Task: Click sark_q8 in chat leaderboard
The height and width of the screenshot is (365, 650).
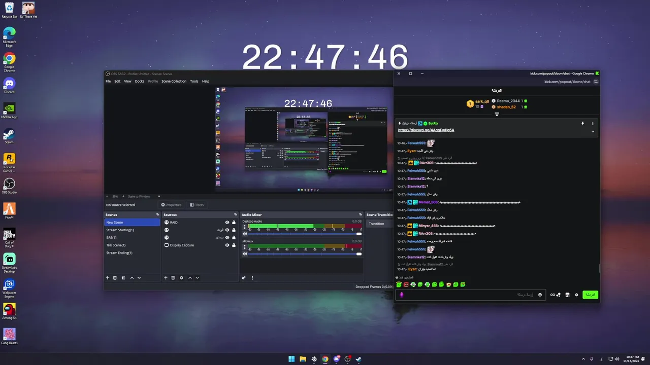Action: [x=482, y=101]
